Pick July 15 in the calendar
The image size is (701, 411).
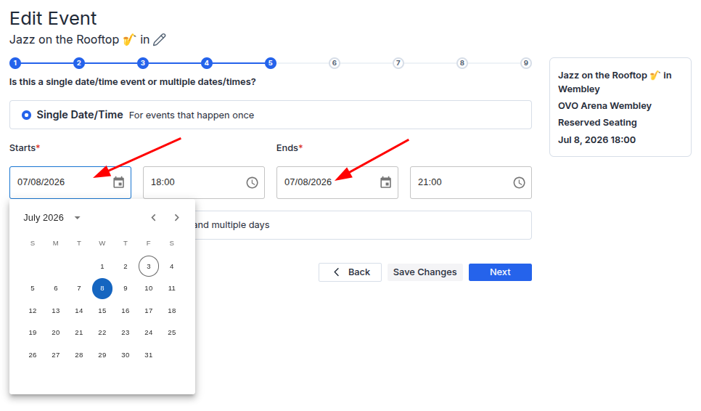[102, 311]
